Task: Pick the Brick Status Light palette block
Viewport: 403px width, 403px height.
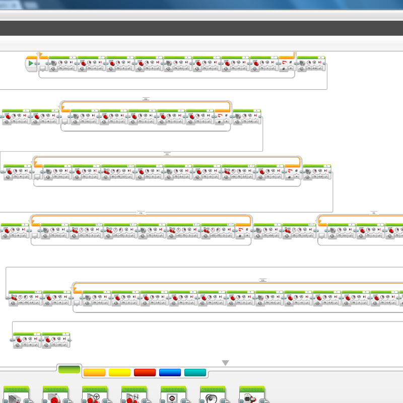Action: 252,395
